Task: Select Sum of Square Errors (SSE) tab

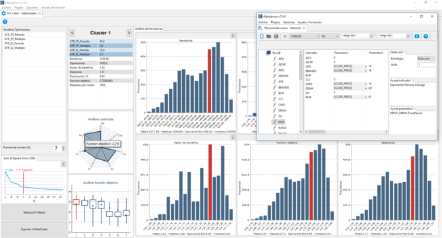Action: [19, 158]
